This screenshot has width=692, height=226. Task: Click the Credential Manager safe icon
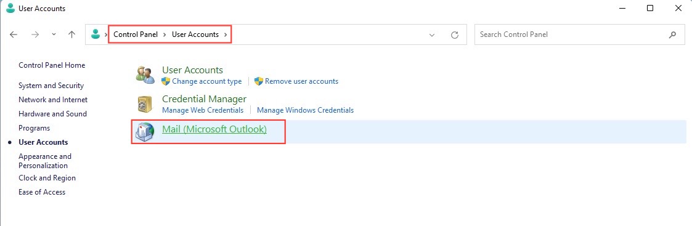click(x=145, y=104)
